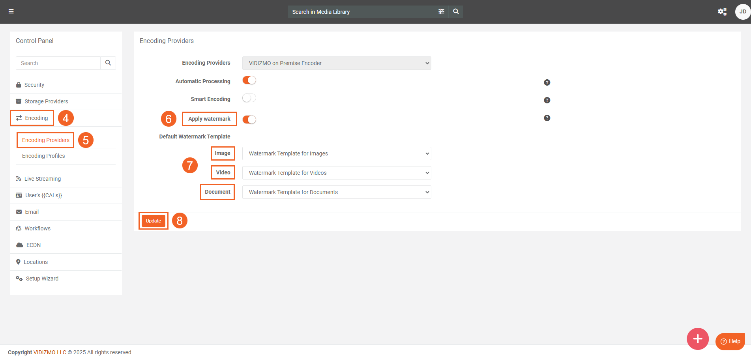
Task: Click the help icon beside Automatic Processing
Action: coord(547,82)
